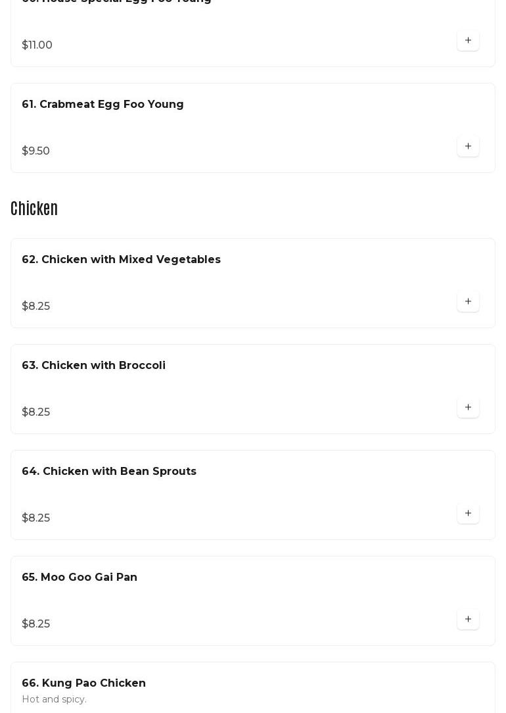
Task: Click the "Hot and spicy." description text
Action: coord(54,699)
